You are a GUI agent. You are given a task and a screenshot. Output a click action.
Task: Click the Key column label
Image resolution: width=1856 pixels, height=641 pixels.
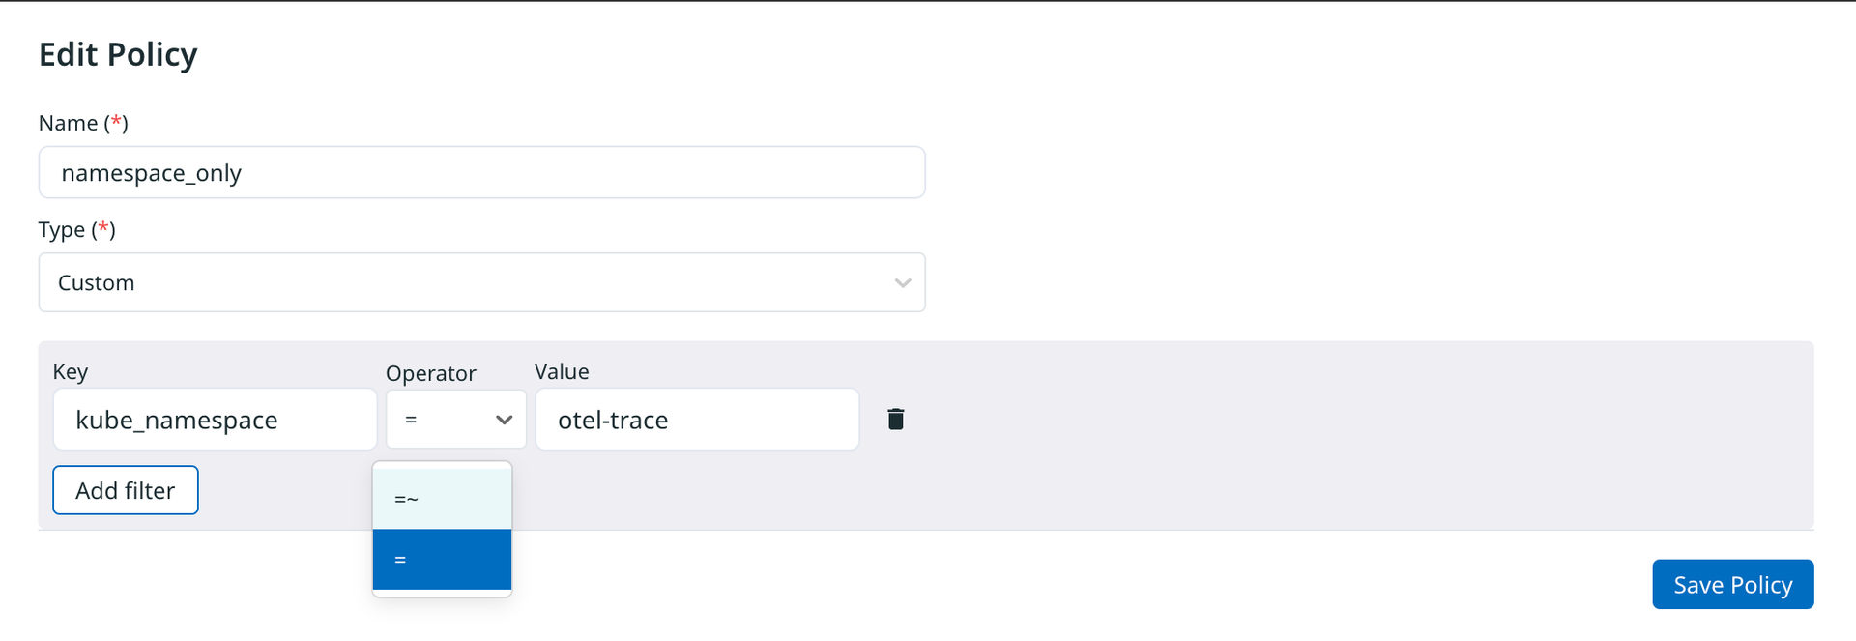click(x=71, y=372)
